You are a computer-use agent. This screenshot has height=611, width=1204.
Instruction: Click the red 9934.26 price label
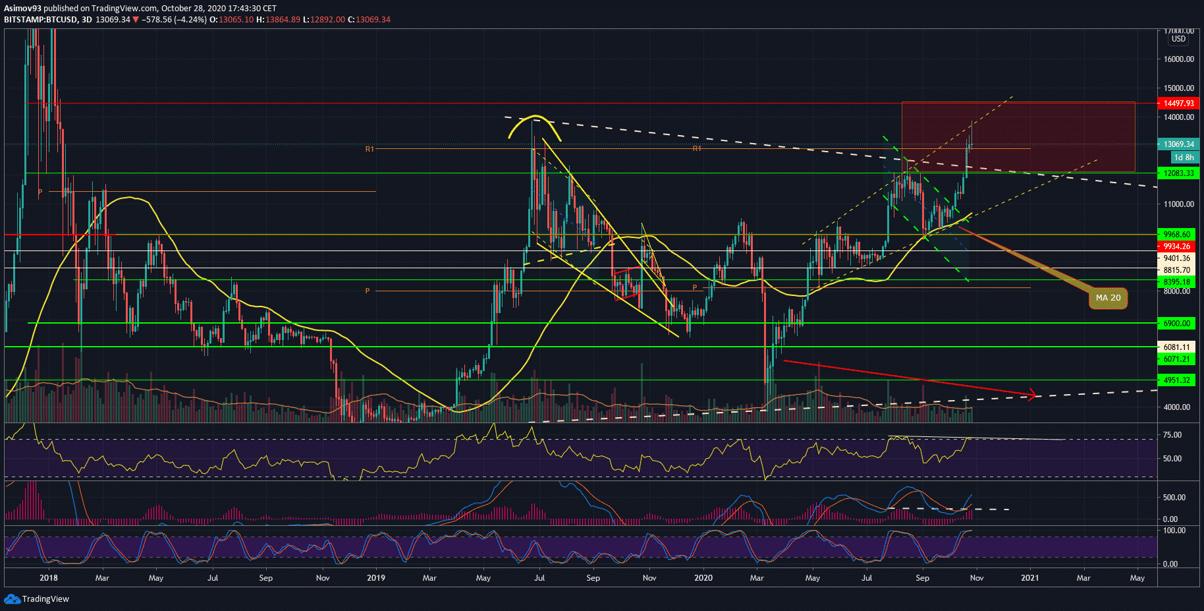tap(1176, 247)
